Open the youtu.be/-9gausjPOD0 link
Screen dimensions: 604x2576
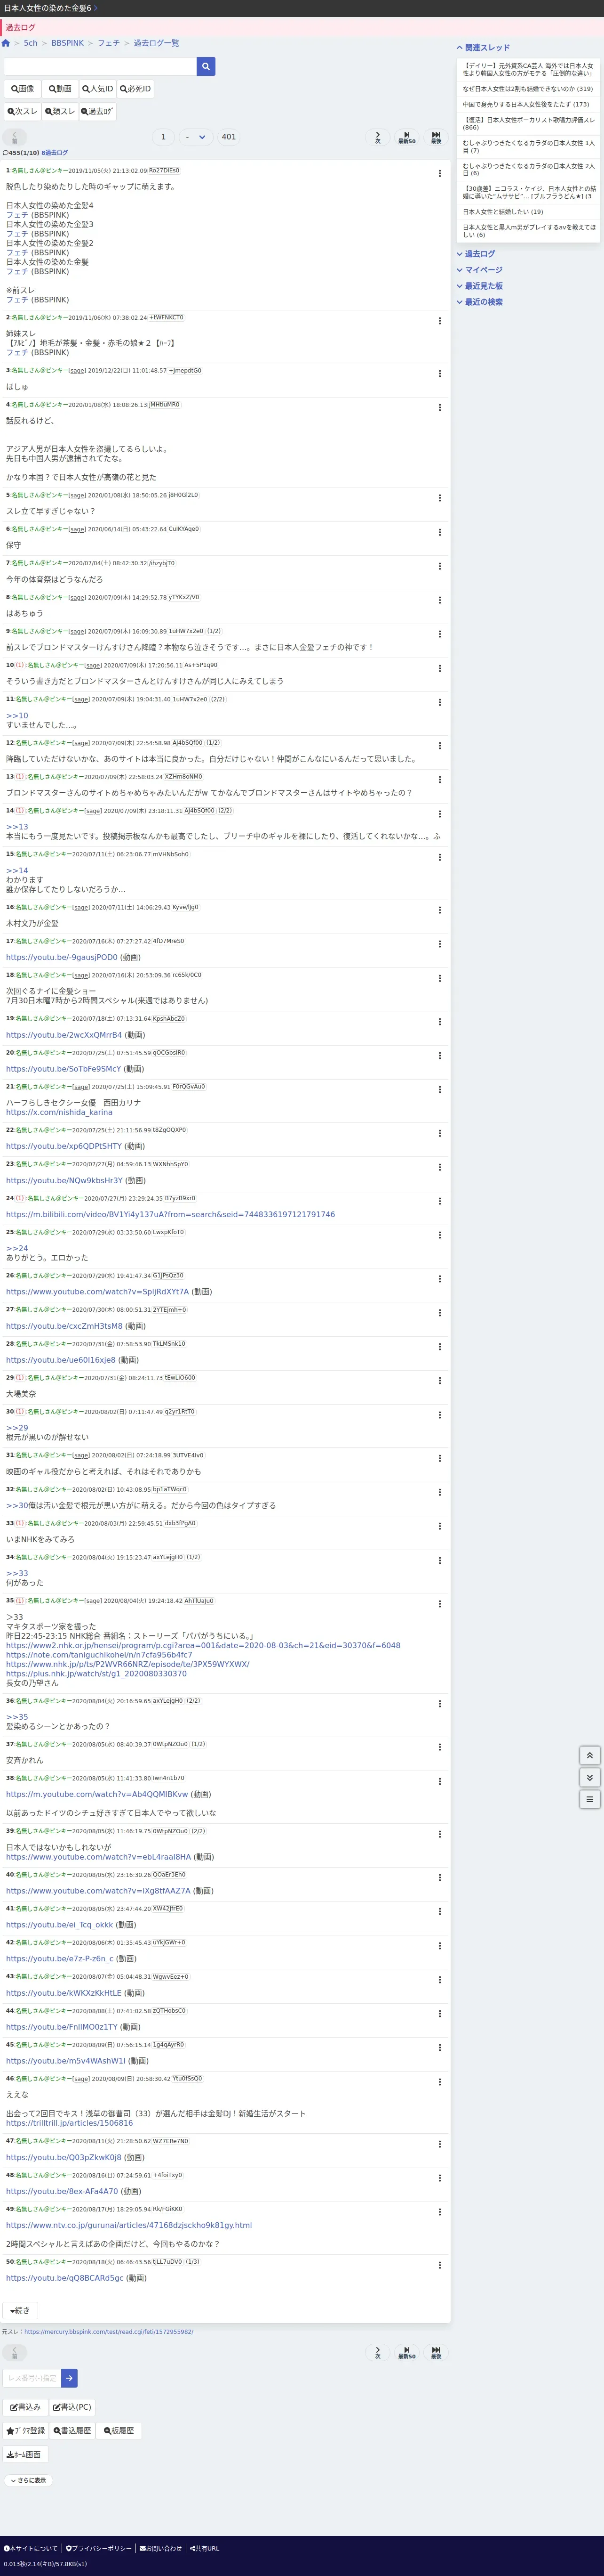click(62, 957)
